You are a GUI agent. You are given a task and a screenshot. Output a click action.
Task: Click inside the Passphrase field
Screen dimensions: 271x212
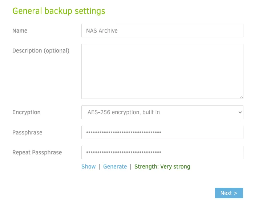click(x=162, y=132)
